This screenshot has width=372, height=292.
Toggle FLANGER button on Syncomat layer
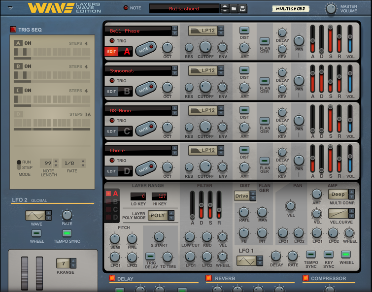pyautogui.click(x=264, y=81)
